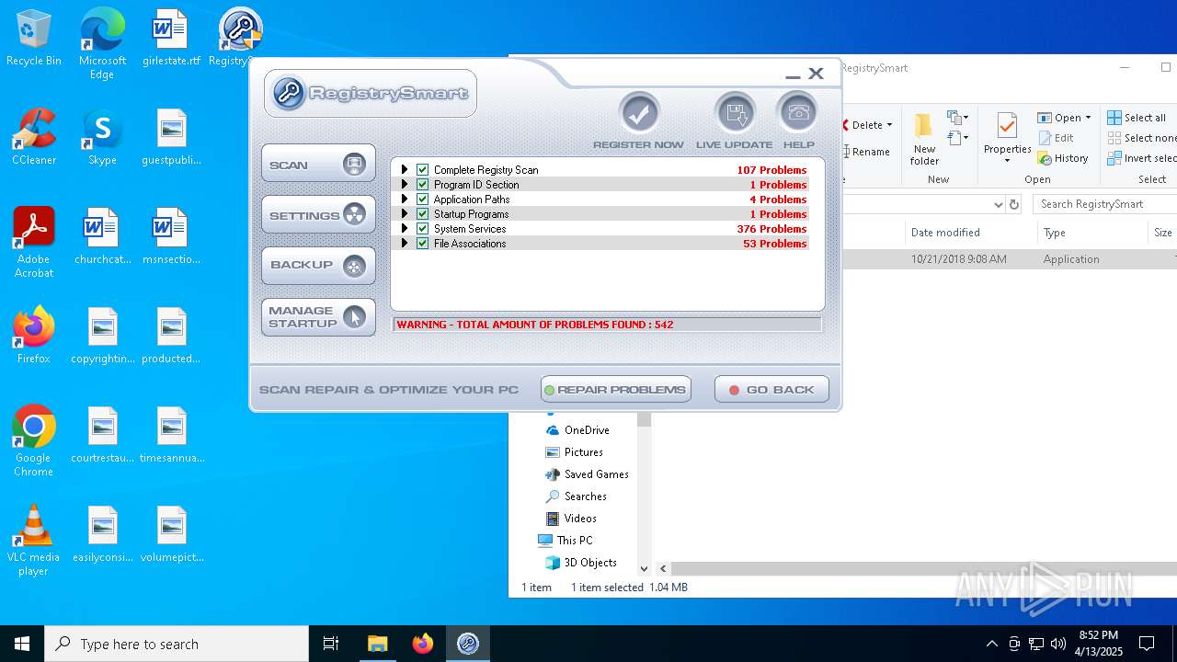Uncheck System Services checkbox

coord(423,229)
